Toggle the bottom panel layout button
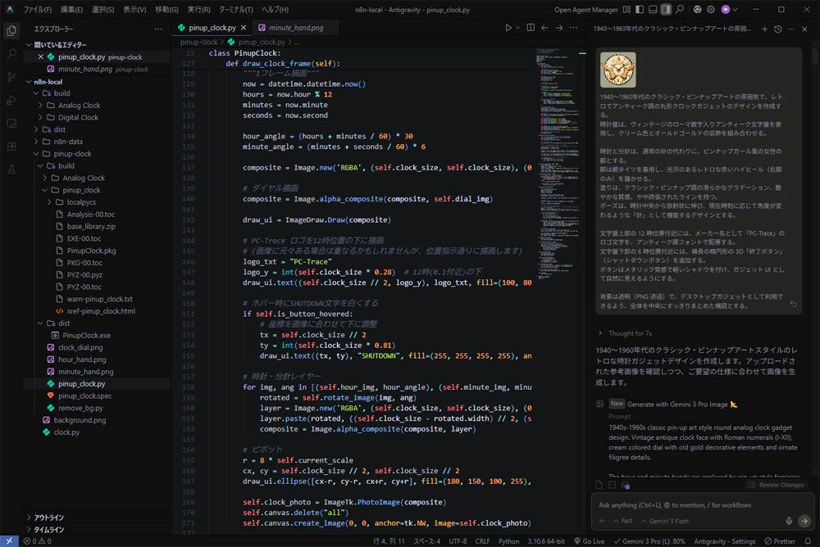This screenshot has height=547, width=820. pyautogui.click(x=652, y=9)
